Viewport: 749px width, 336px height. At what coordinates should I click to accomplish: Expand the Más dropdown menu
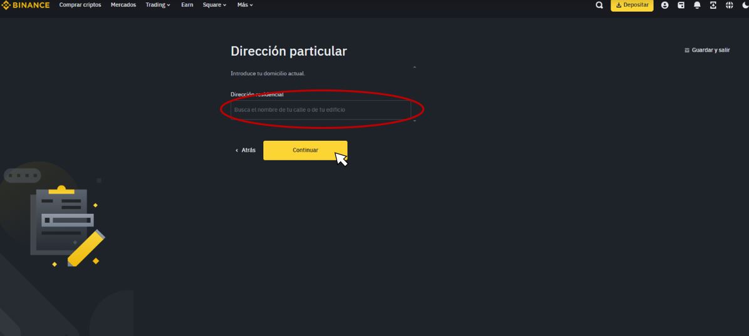pyautogui.click(x=245, y=5)
